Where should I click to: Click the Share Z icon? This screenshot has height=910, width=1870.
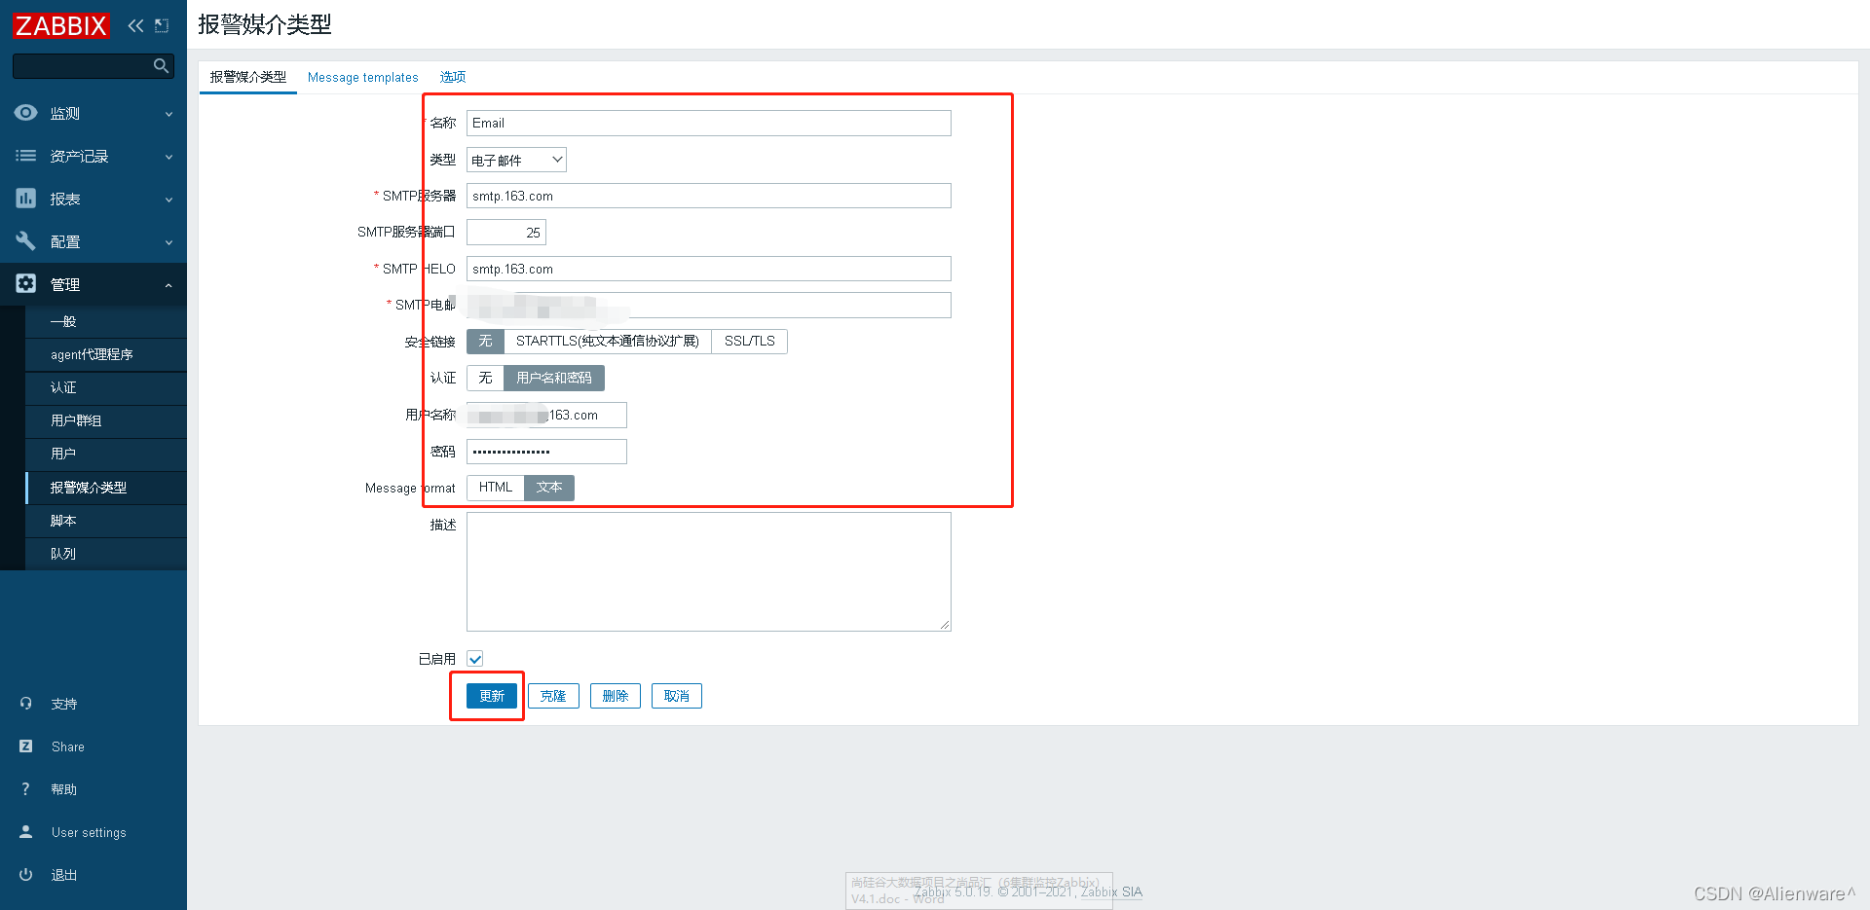(x=25, y=746)
